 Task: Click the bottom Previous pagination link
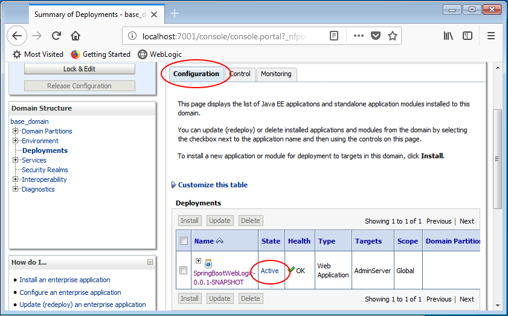[439, 299]
